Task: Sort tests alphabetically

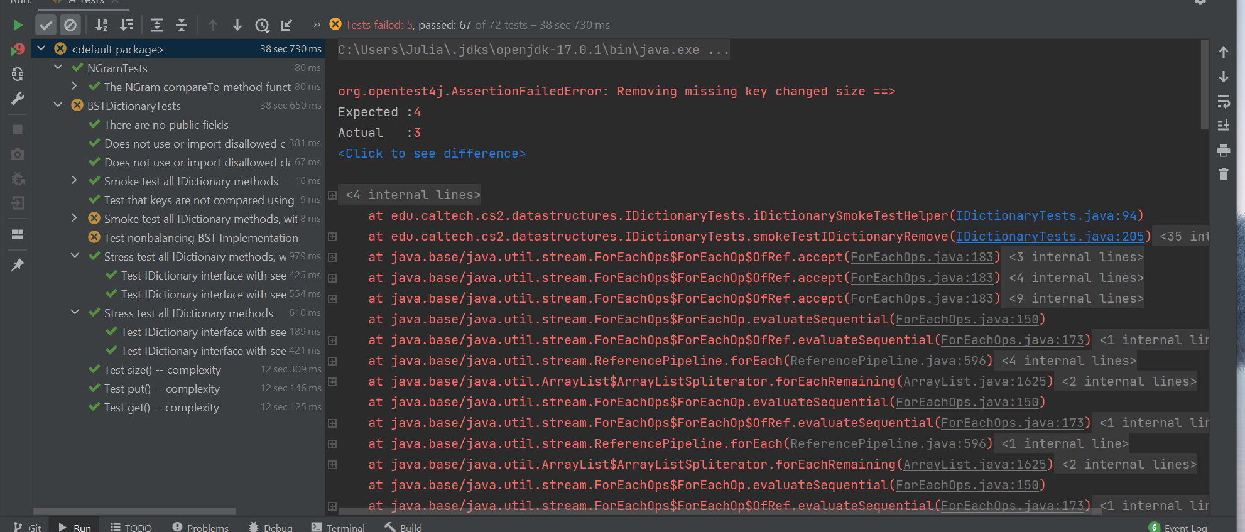Action: [102, 25]
